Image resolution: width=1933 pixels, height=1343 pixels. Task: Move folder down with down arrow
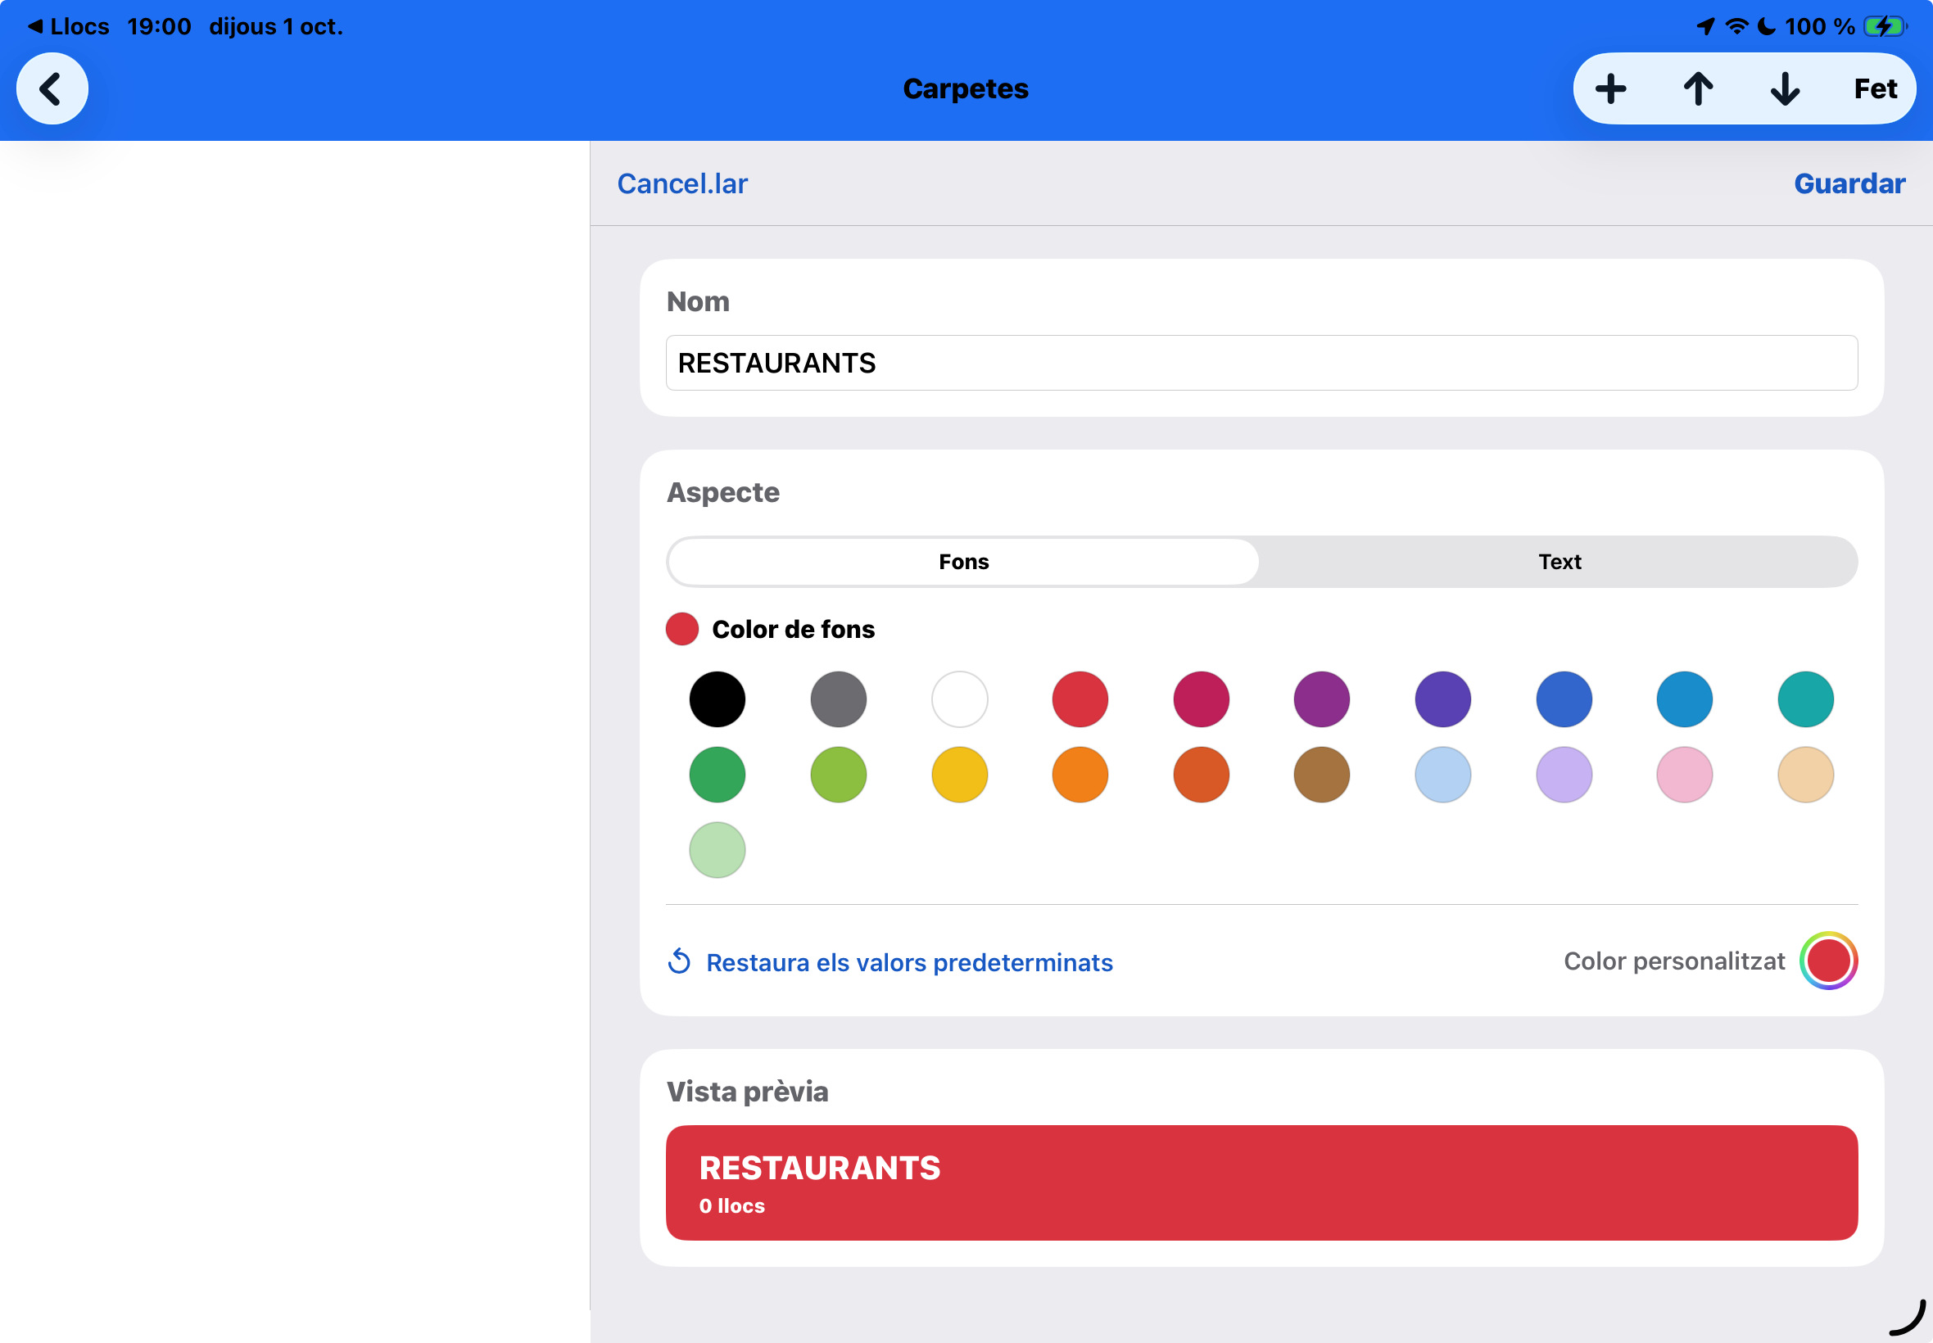tap(1785, 88)
